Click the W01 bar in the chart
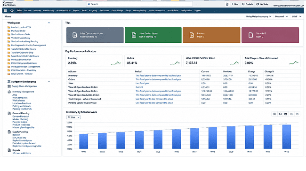Screen dimensions: 306x171 83,141
